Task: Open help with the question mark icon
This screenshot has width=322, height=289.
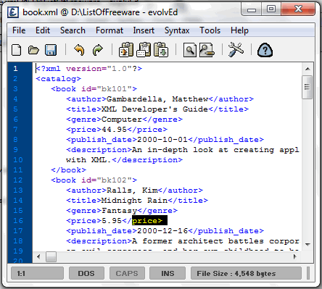Action: click(265, 50)
